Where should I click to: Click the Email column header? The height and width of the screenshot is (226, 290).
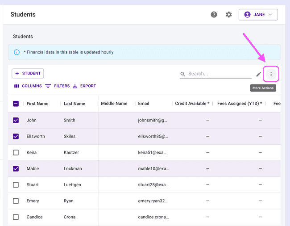tap(143, 104)
